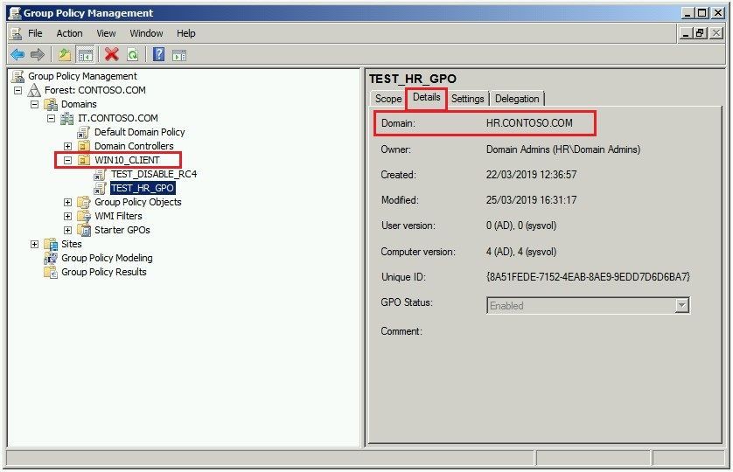Click the Unique ID GUID value
This screenshot has height=472, width=733.
pos(588,277)
